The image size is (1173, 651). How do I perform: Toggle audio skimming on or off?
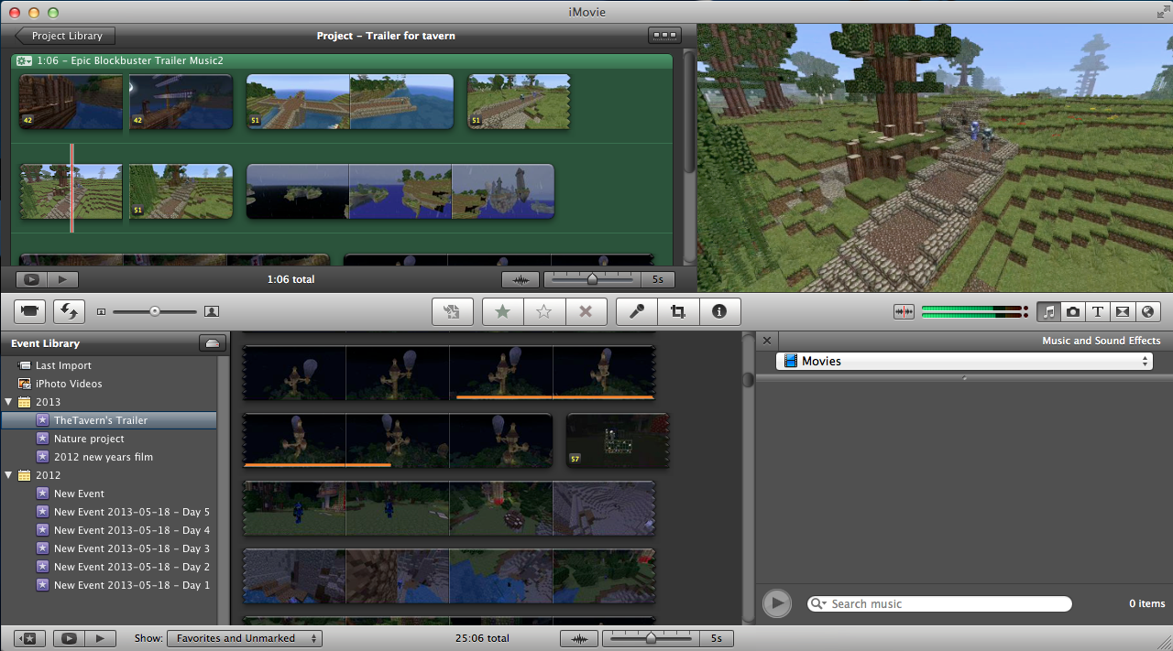pos(904,311)
